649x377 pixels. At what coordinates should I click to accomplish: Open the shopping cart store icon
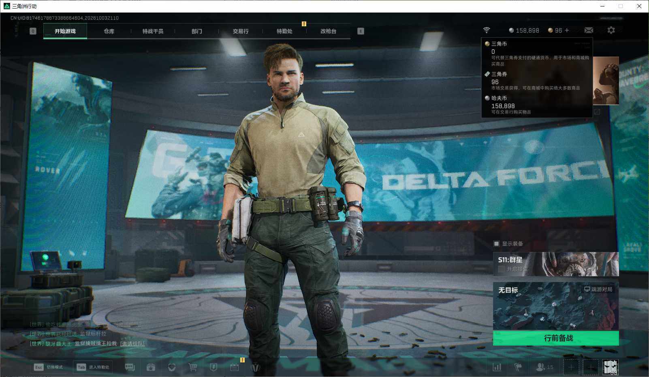193,367
